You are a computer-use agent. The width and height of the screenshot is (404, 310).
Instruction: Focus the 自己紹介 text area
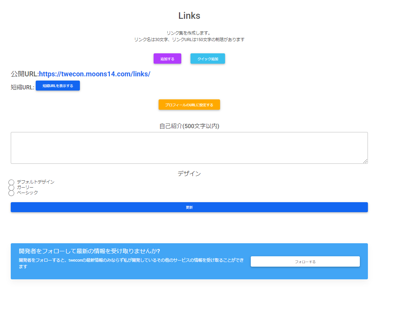click(189, 148)
